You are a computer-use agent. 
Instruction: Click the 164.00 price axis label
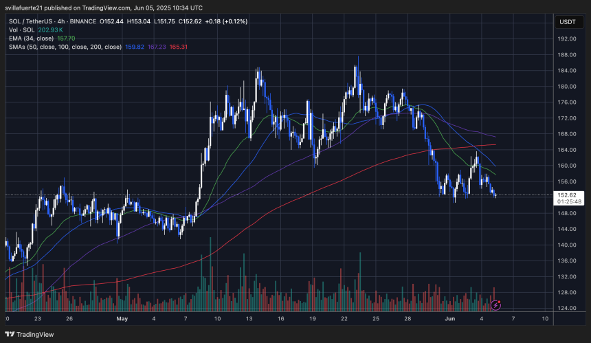pyautogui.click(x=567, y=149)
